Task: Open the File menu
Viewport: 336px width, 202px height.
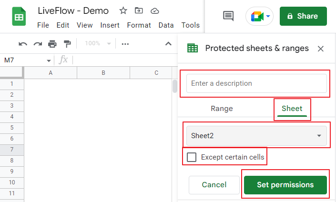Action: click(x=43, y=25)
